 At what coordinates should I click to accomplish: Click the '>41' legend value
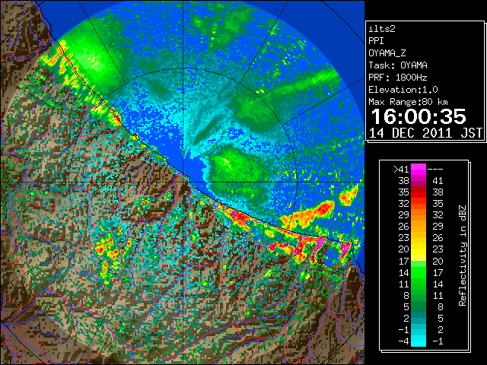click(401, 170)
